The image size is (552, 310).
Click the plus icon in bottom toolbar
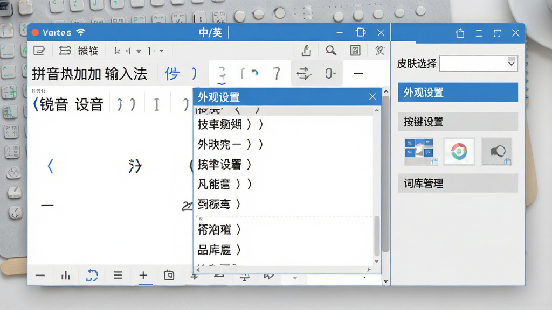pos(143,275)
